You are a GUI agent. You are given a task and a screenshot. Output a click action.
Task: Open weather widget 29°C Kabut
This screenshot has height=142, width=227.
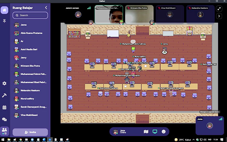pyautogui.click(x=183, y=140)
